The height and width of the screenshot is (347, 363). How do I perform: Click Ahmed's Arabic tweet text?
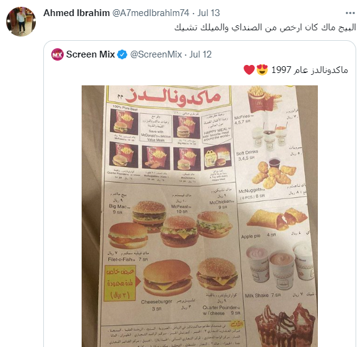(x=265, y=27)
